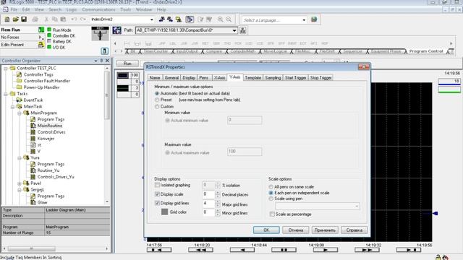
Task: Click the Find Next binoculars icon
Action: coord(170,19)
